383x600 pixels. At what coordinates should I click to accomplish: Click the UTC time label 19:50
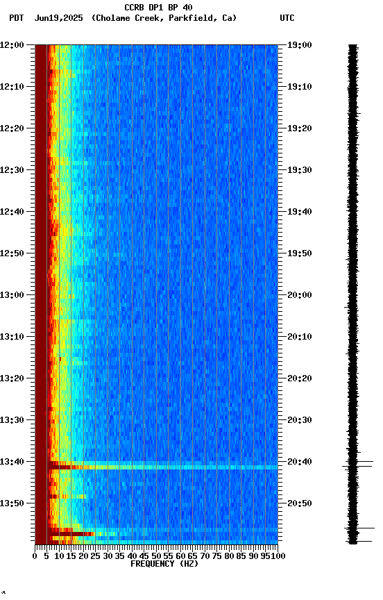coord(300,253)
